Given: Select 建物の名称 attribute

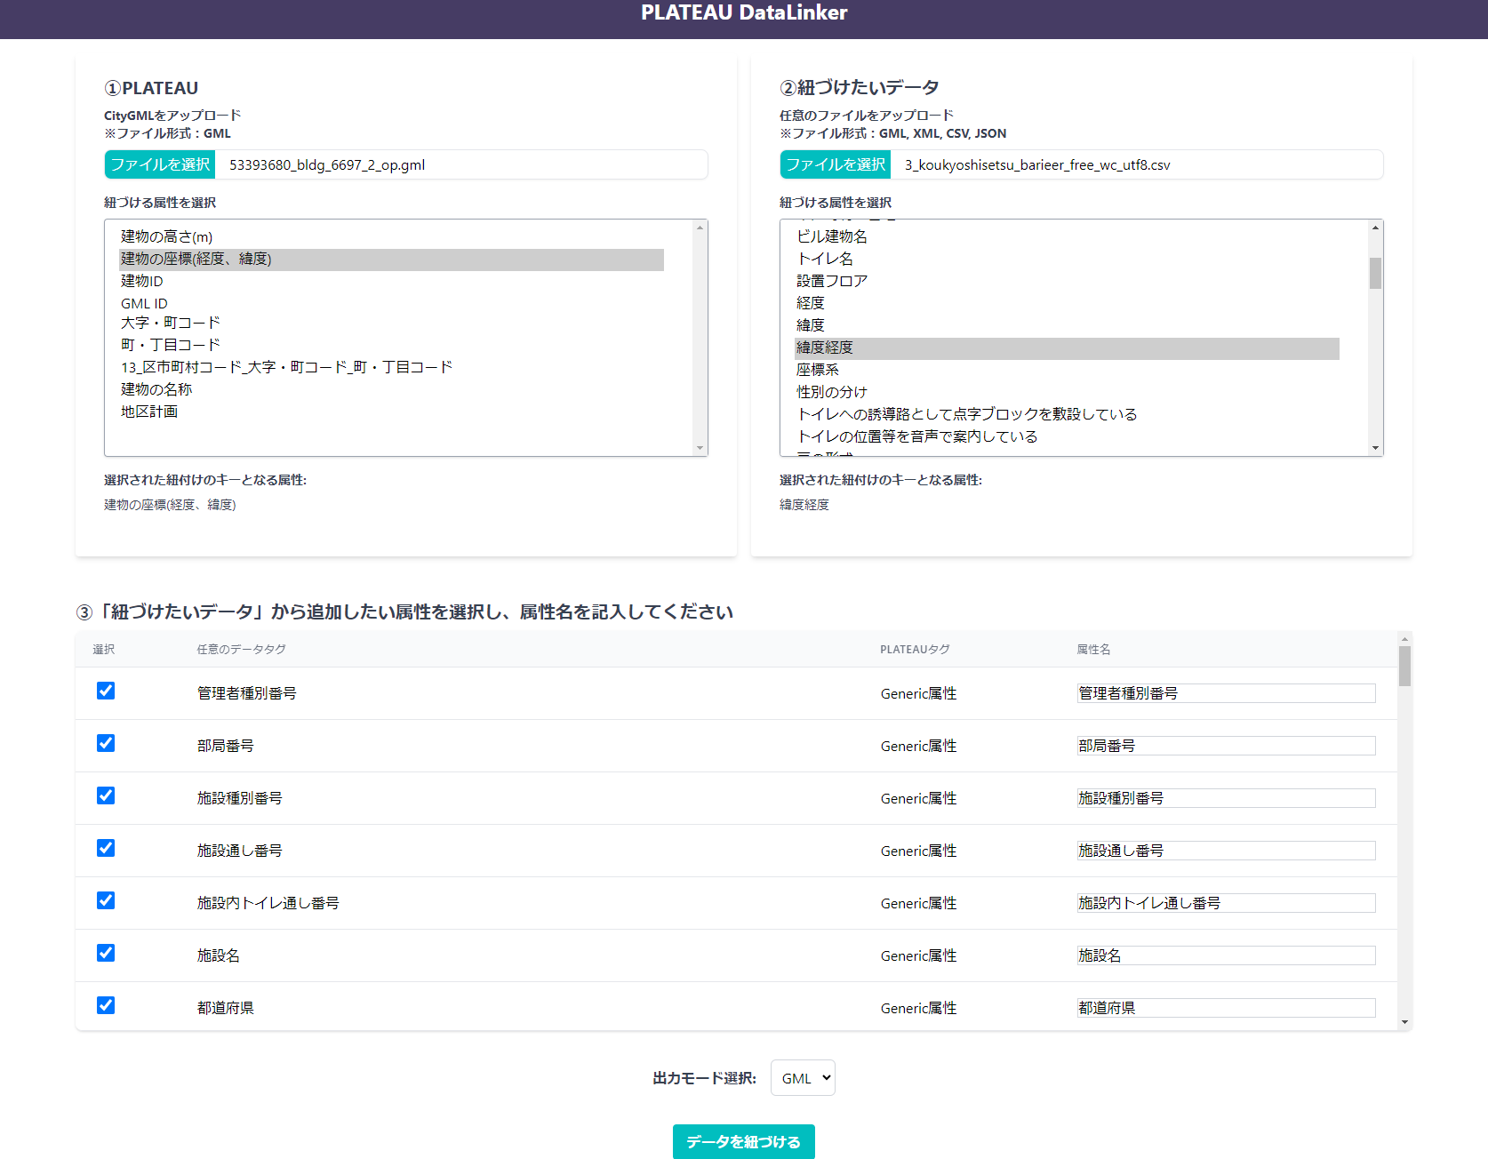Looking at the screenshot, I should [391, 389].
